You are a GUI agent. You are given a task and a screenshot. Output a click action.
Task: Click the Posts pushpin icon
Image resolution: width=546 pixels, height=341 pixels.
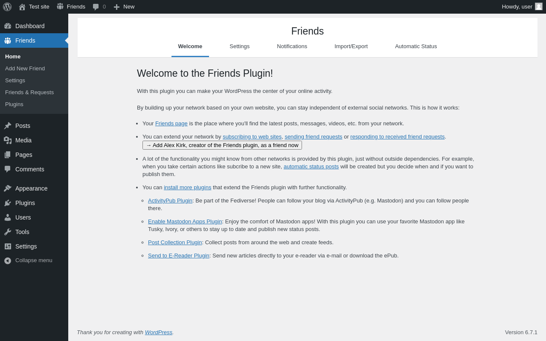pos(8,126)
